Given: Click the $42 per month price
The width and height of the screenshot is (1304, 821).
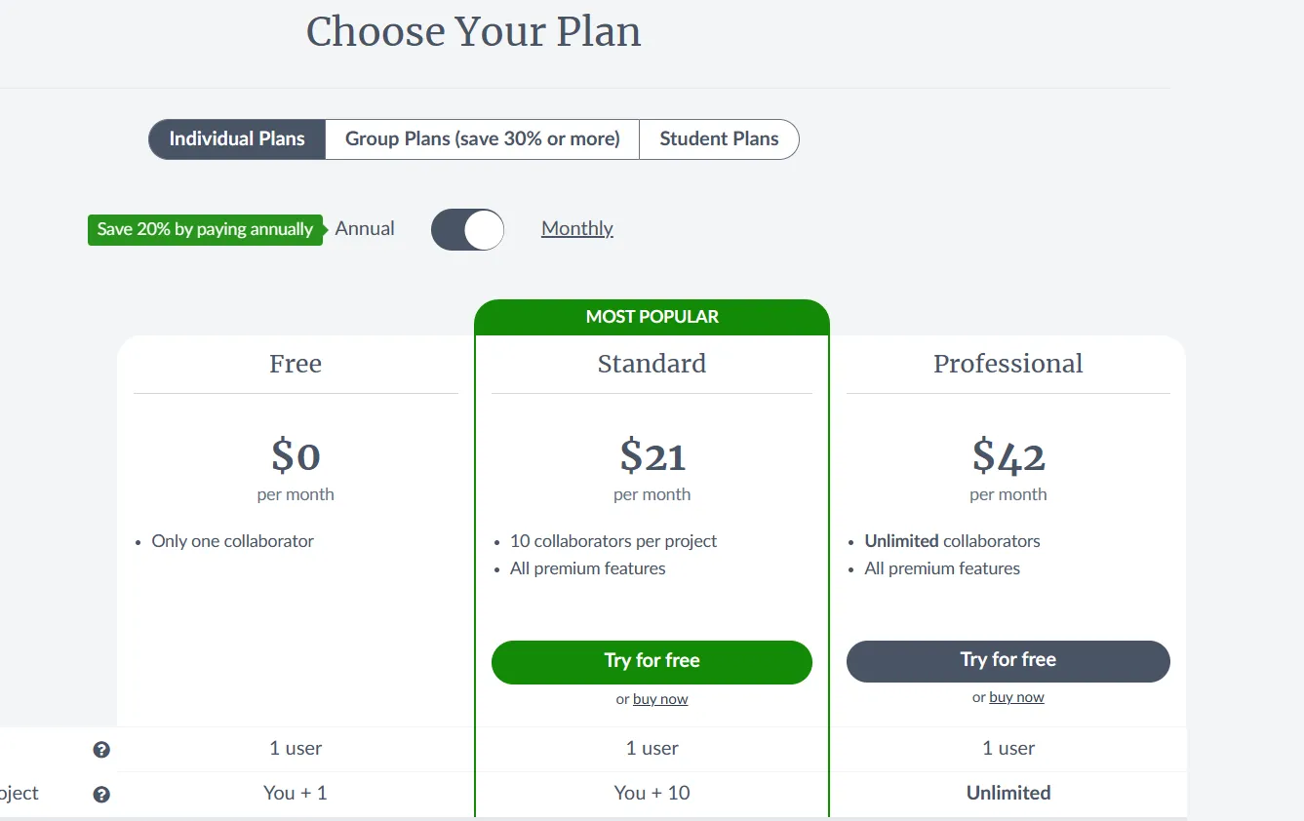Looking at the screenshot, I should pos(1008,456).
